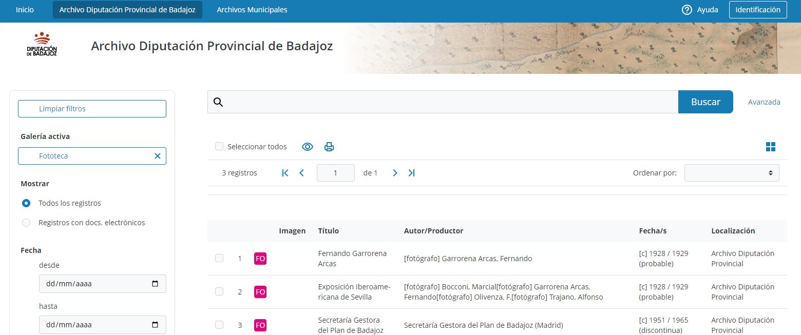Viewport: 801px width, 335px height.
Task: Open Avanzada advanced search link
Action: click(764, 102)
